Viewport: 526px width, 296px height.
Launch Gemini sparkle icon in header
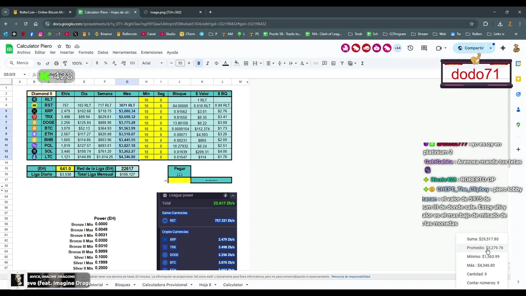(503, 48)
